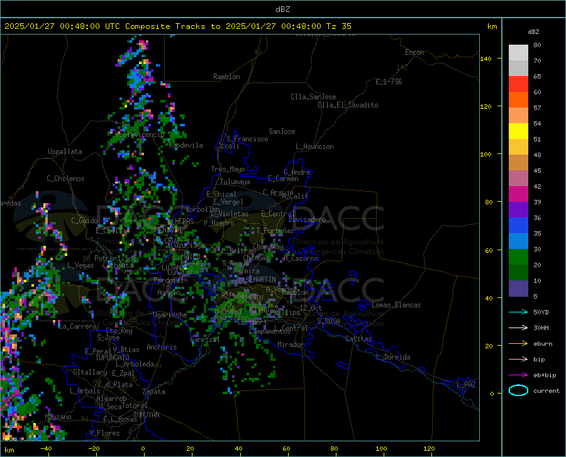The height and width of the screenshot is (457, 566).
Task: Click the cyan 'current' ellipse symbol
Action: coord(518,390)
